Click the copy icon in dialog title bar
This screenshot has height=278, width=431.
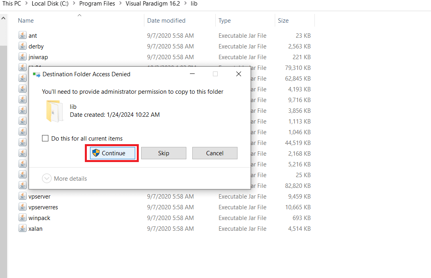36,74
